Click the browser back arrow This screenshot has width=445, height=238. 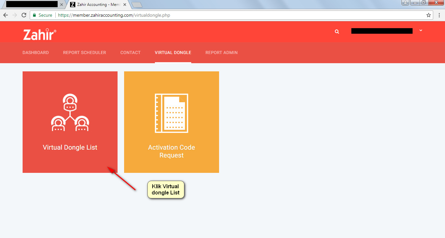point(6,15)
